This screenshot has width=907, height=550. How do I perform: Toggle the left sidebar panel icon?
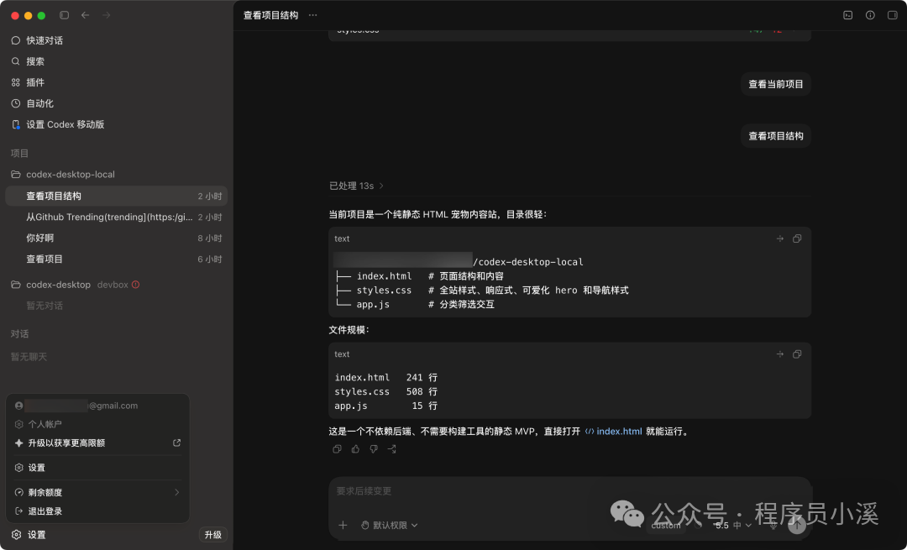coord(64,15)
